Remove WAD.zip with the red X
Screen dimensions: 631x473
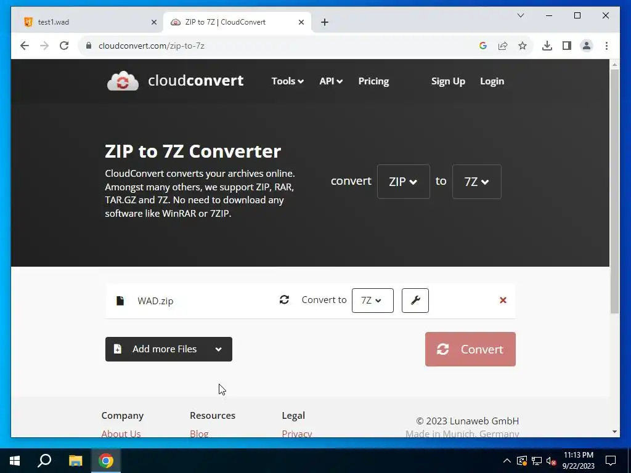(x=503, y=300)
